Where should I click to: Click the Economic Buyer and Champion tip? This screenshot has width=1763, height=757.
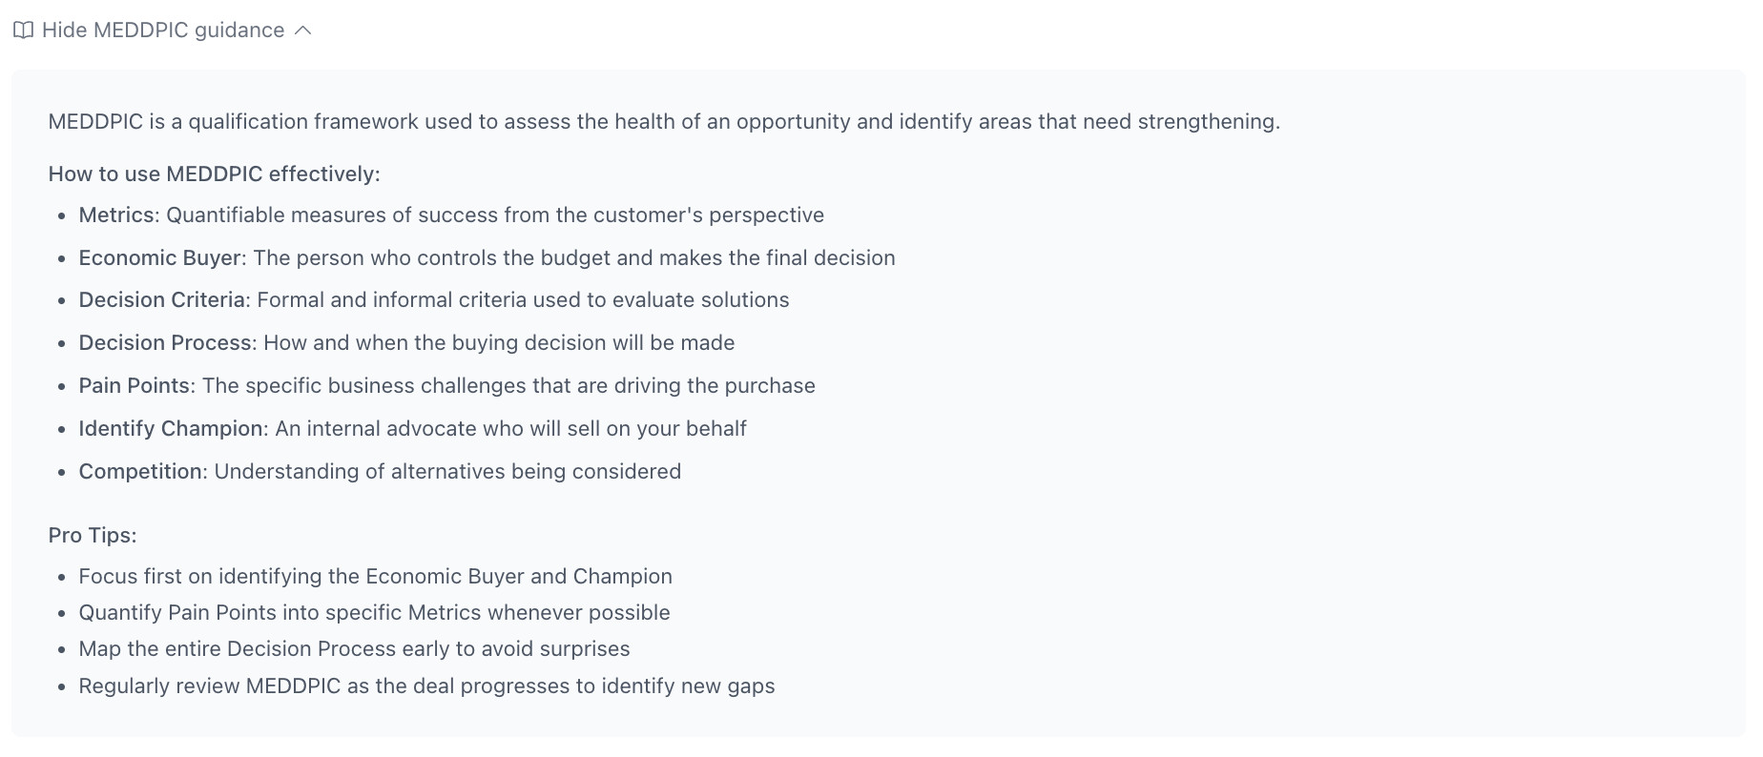pyautogui.click(x=375, y=576)
